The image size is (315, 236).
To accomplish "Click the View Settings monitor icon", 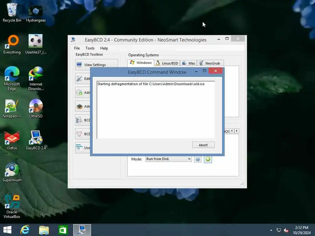I will coord(79,65).
